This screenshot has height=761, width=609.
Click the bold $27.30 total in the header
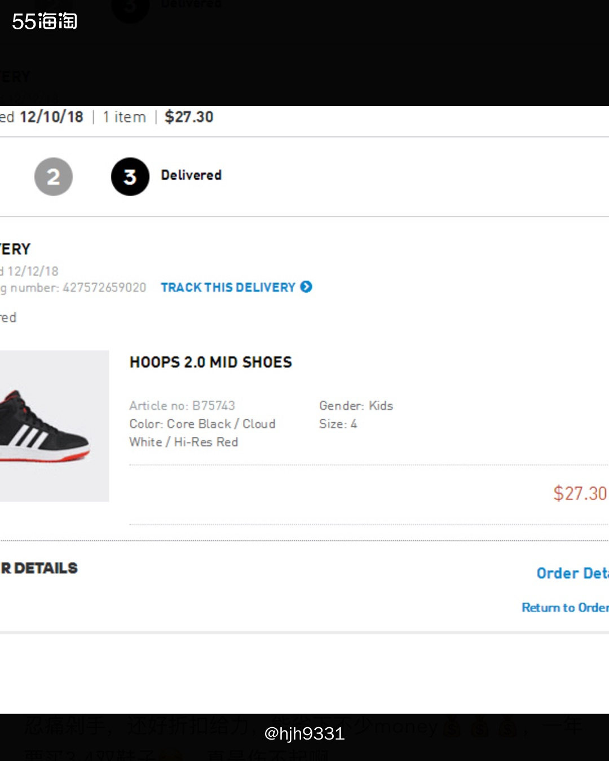189,117
